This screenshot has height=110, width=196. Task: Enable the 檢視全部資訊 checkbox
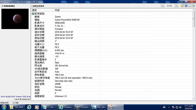click(x=32, y=6)
